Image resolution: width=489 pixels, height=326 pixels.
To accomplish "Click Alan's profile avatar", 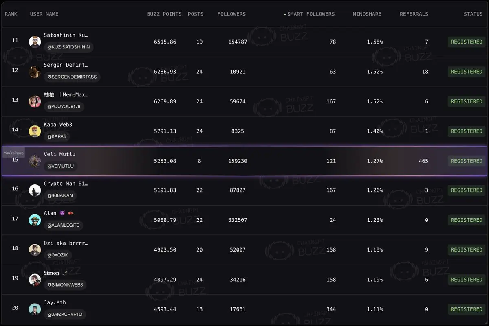I will coord(35,220).
